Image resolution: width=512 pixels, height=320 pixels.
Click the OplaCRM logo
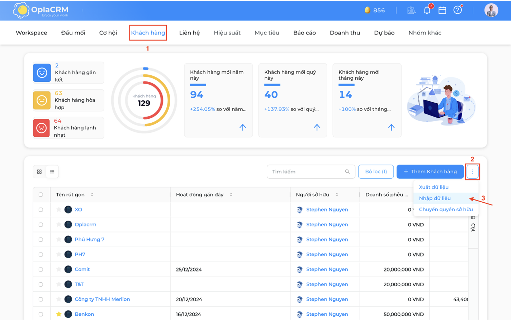[41, 10]
